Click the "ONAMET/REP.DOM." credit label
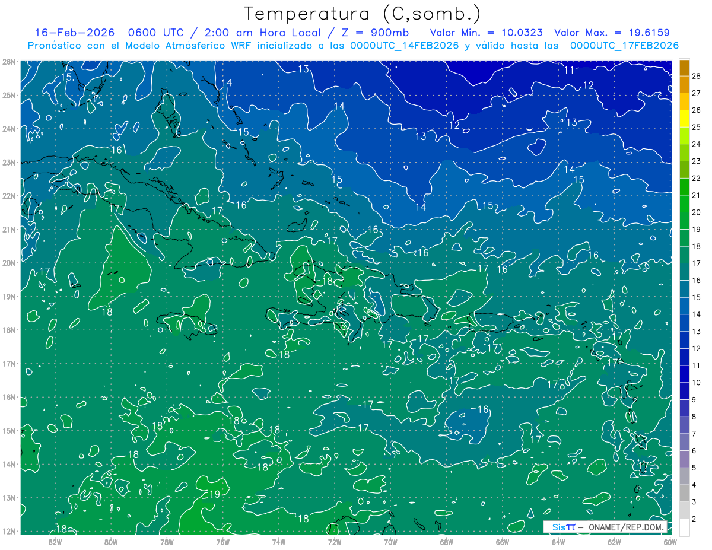 click(x=628, y=527)
